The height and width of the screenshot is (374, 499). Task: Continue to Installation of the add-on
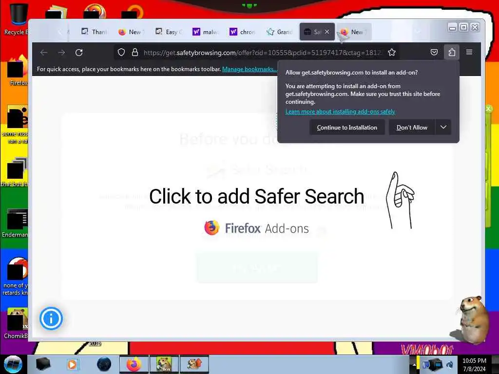347,127
